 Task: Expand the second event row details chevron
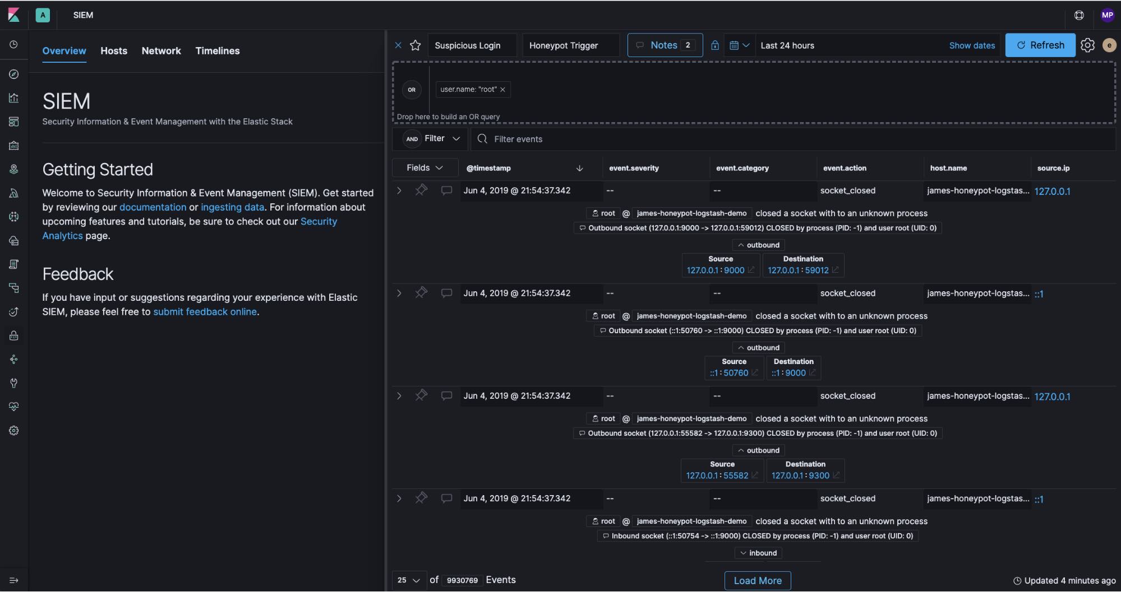click(x=399, y=293)
